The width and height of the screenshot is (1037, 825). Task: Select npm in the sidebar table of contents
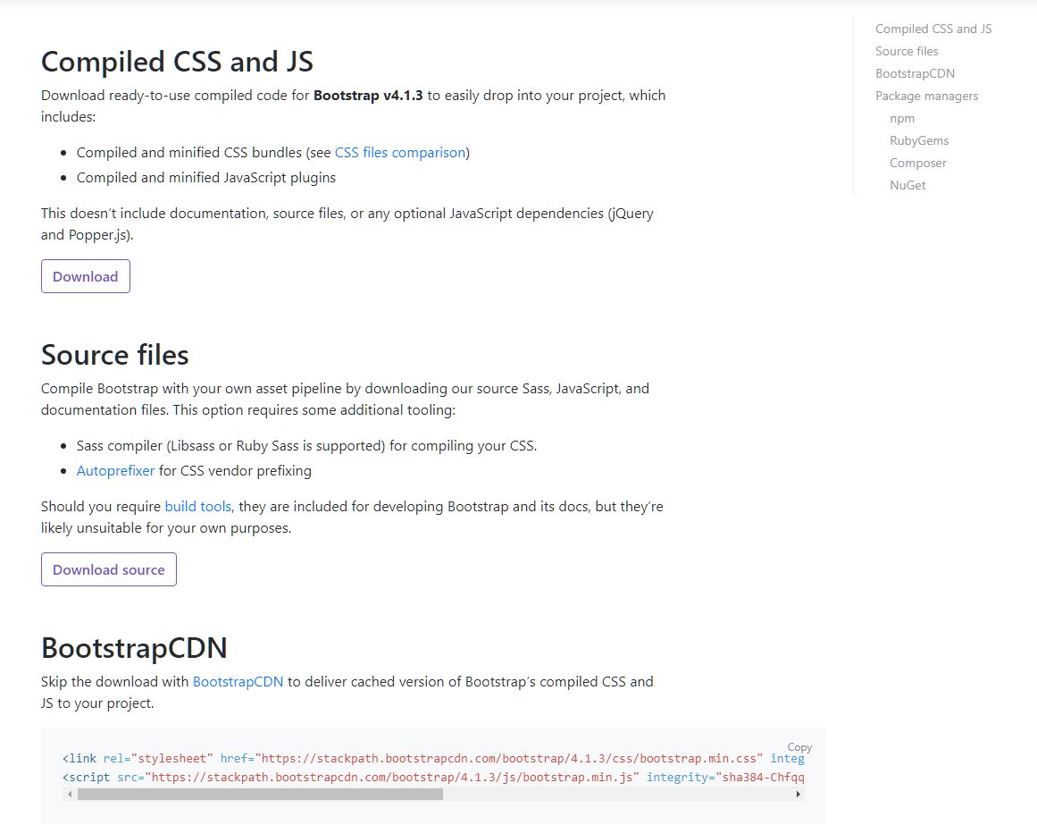[x=902, y=119]
